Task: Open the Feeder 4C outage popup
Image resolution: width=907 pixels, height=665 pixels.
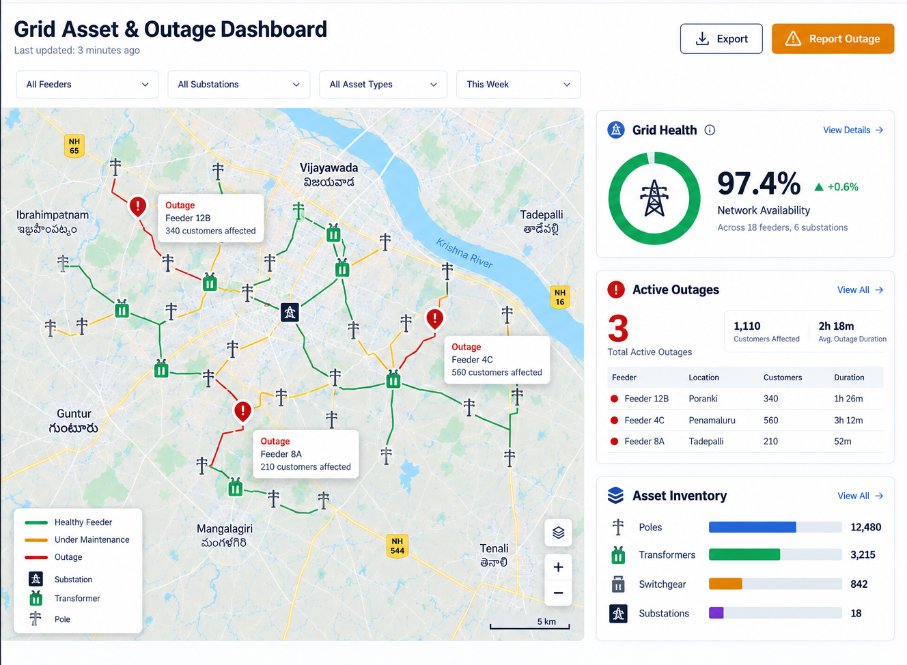Action: coord(497,360)
